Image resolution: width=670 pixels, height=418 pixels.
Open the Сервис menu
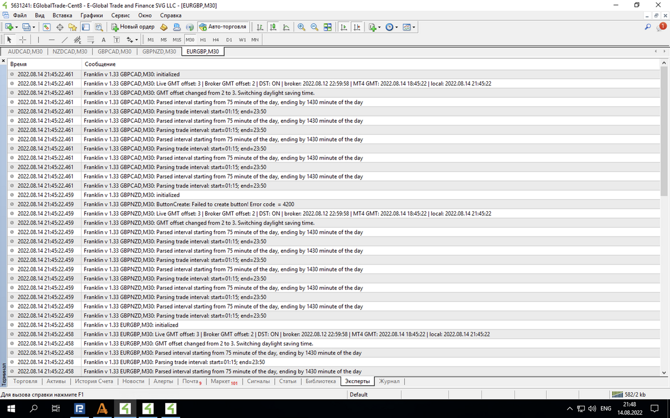coord(120,16)
